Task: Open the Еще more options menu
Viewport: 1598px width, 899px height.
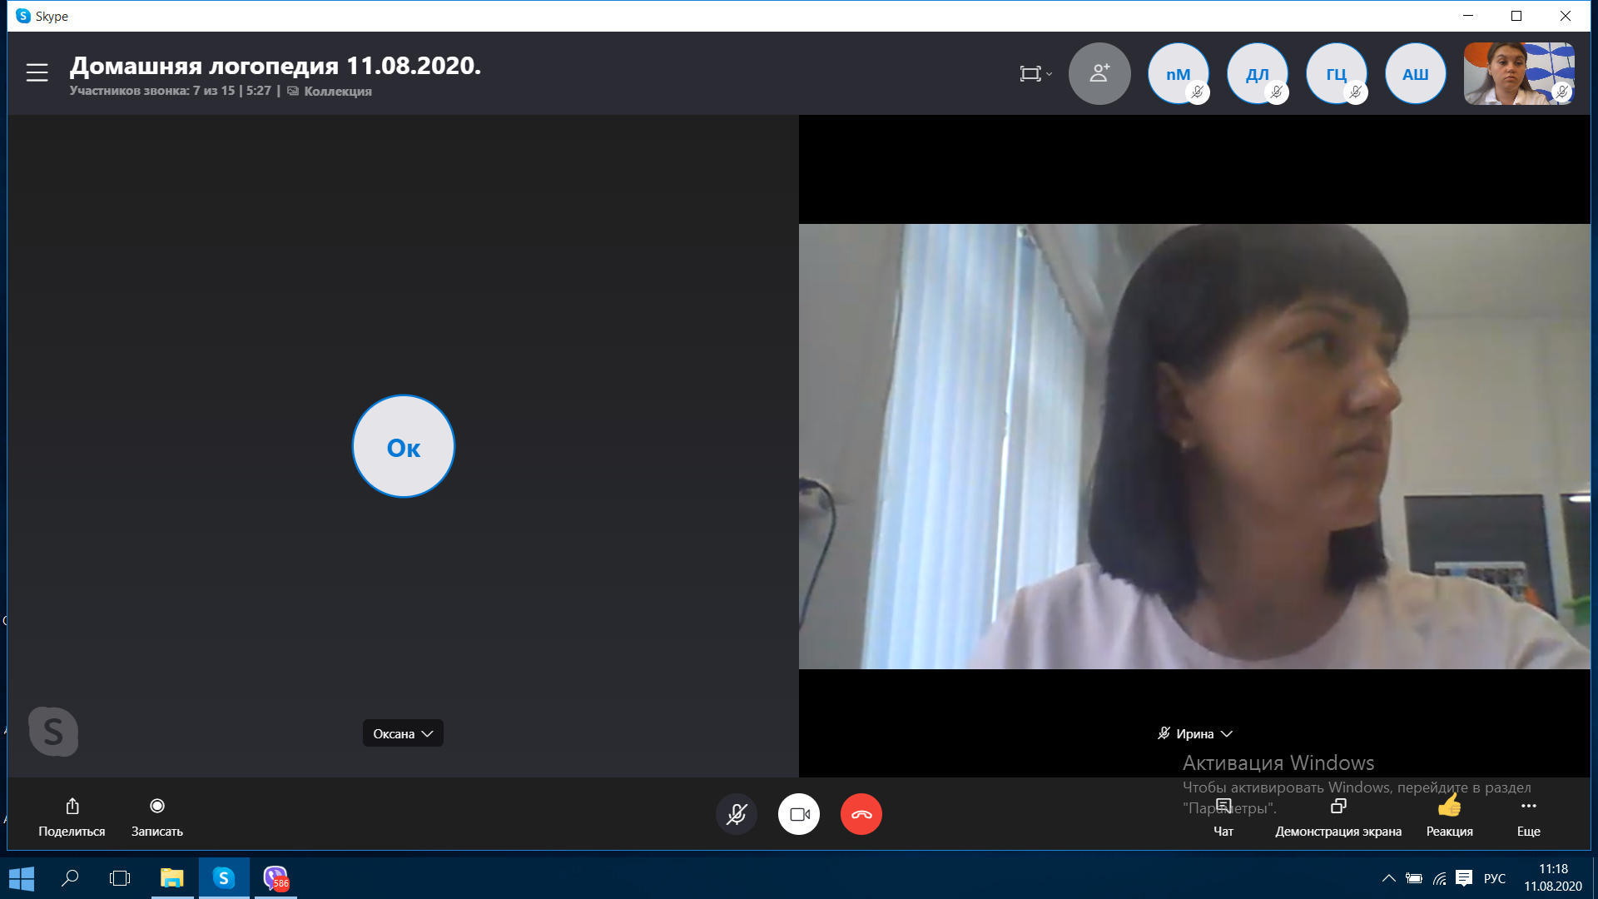Action: (1529, 817)
